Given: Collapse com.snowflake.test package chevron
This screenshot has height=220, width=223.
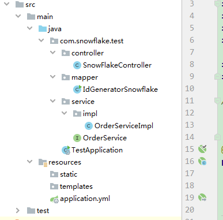Looking at the screenshot, I should (x=41, y=40).
